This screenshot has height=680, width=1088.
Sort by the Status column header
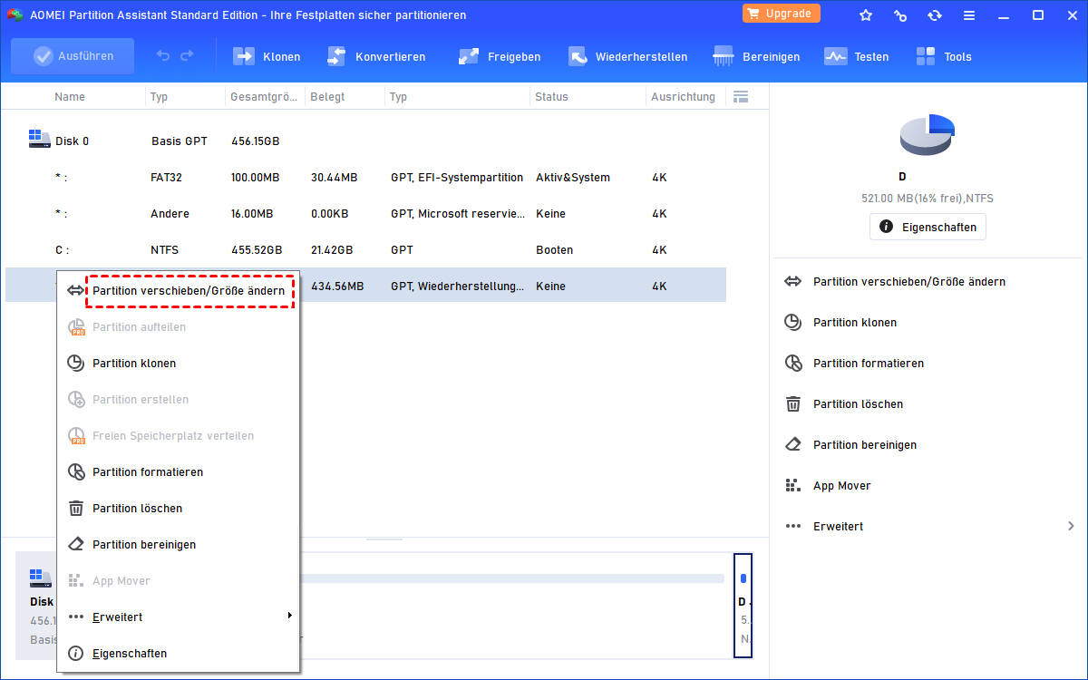coord(551,97)
